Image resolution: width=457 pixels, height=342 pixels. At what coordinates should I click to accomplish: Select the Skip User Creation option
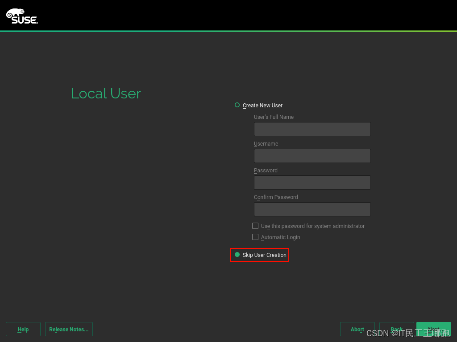pos(264,255)
